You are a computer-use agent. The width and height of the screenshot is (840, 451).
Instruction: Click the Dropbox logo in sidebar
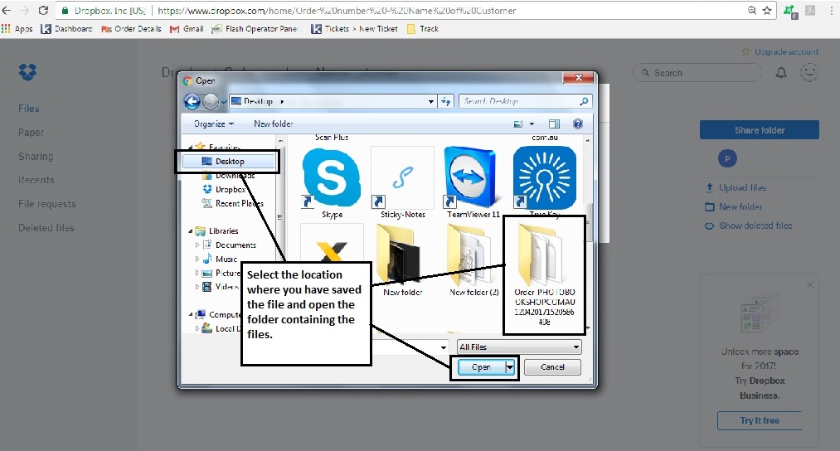coord(28,72)
